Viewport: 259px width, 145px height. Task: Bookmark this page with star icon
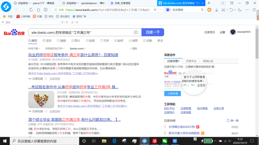click(56, 10)
